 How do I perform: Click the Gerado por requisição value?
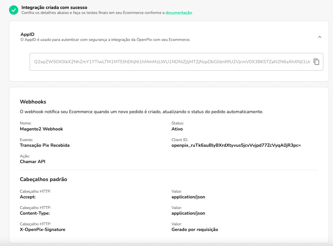195,230
